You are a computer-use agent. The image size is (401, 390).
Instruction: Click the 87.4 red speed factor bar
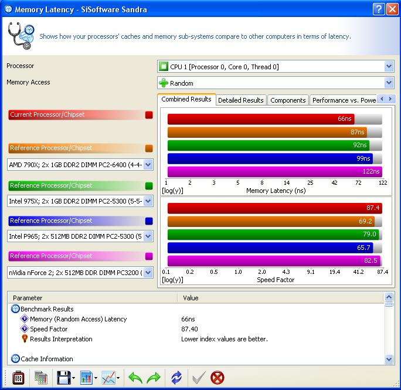(275, 208)
